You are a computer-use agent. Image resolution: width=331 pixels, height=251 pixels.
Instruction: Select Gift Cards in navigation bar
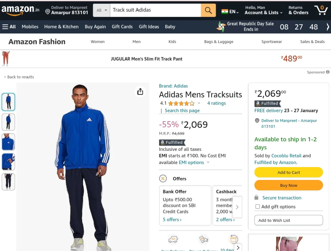pos(122,27)
